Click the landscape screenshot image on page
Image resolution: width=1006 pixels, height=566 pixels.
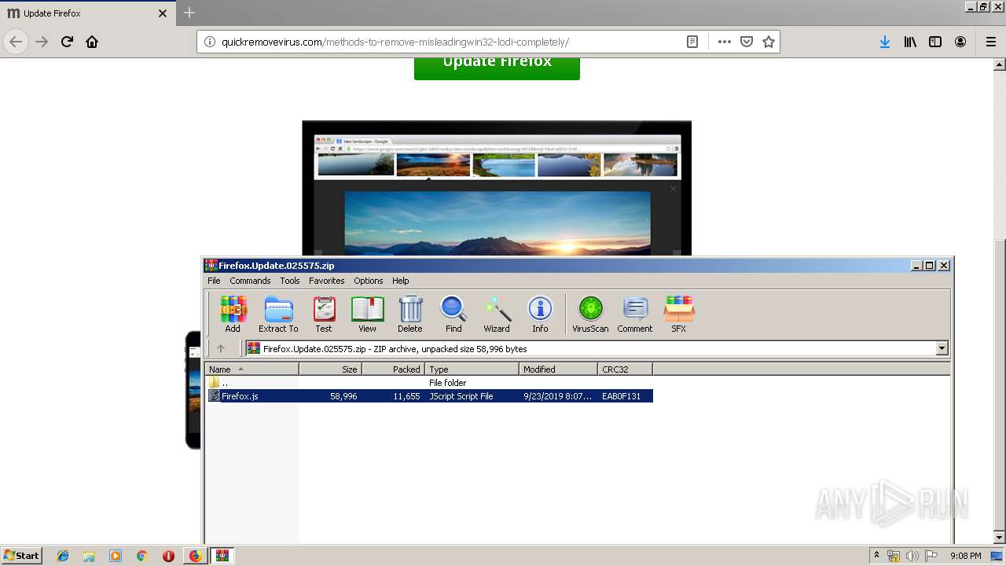tap(497, 189)
